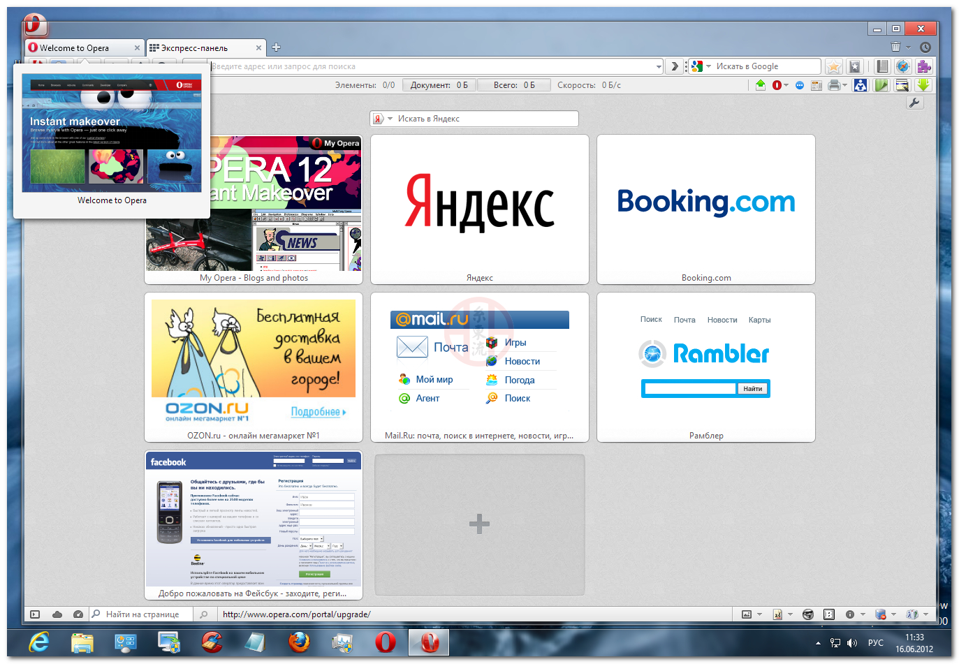Click the volume speaker tray icon
Viewport: 959px width, 664px height.
coord(852,643)
